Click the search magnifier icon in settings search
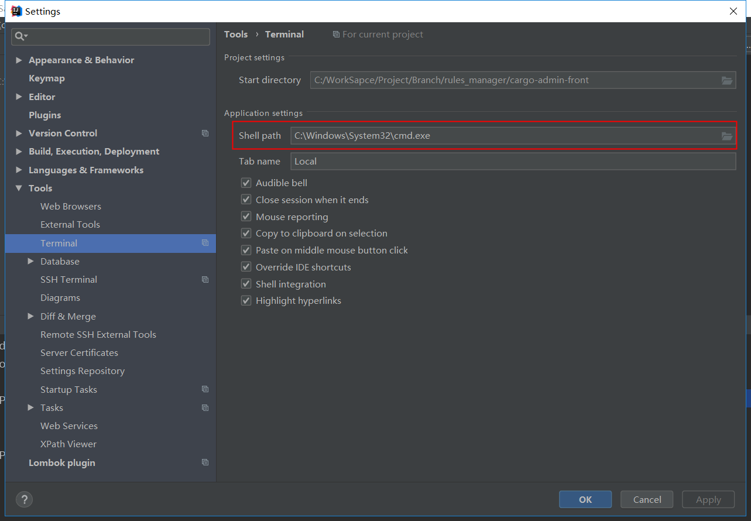Viewport: 751px width, 521px height. 21,36
